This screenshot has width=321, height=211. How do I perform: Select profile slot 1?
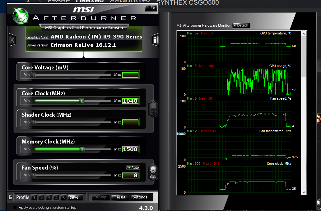34,198
